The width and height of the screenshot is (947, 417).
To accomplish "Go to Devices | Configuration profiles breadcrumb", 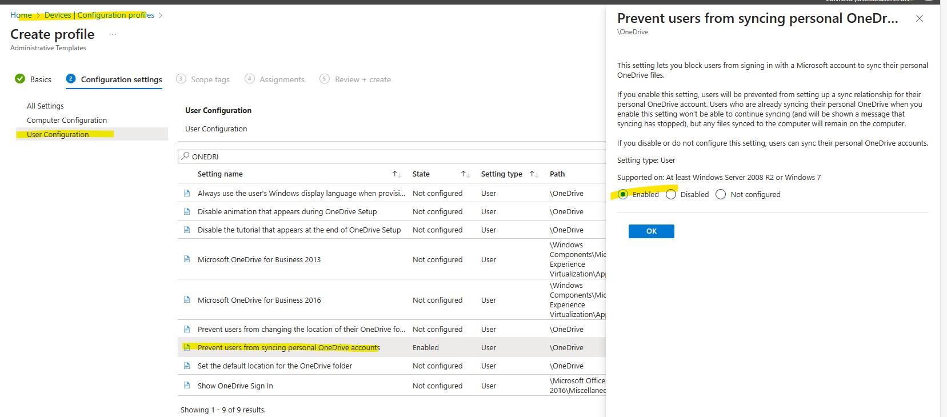I will (99, 15).
